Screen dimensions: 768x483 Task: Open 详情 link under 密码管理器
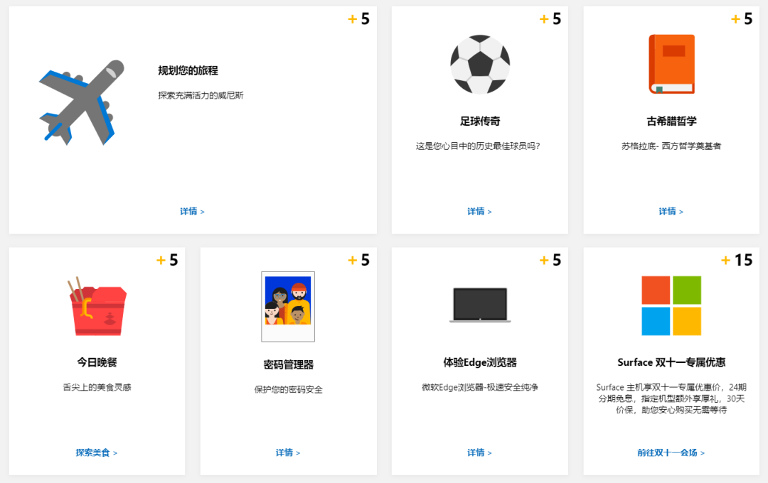(x=288, y=452)
